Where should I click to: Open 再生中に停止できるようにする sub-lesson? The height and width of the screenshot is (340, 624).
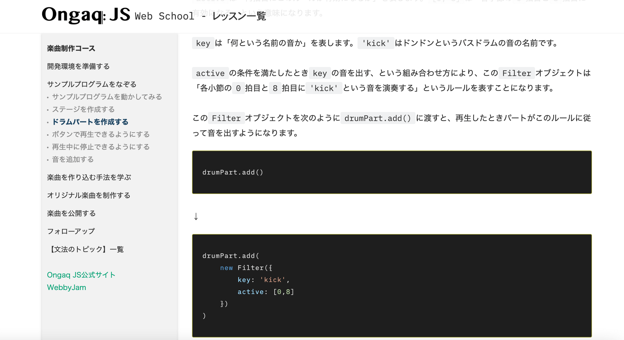(101, 147)
